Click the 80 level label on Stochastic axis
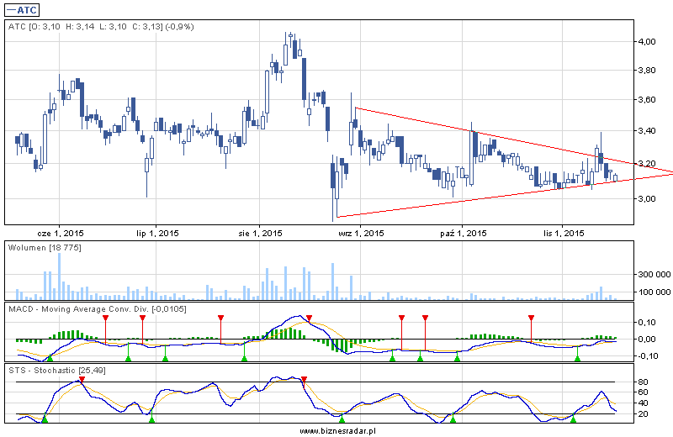This screenshot has height=437, width=673. tap(644, 382)
